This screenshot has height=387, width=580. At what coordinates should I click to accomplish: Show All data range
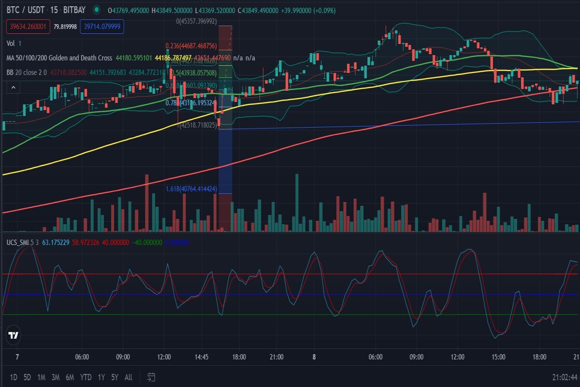tap(128, 377)
